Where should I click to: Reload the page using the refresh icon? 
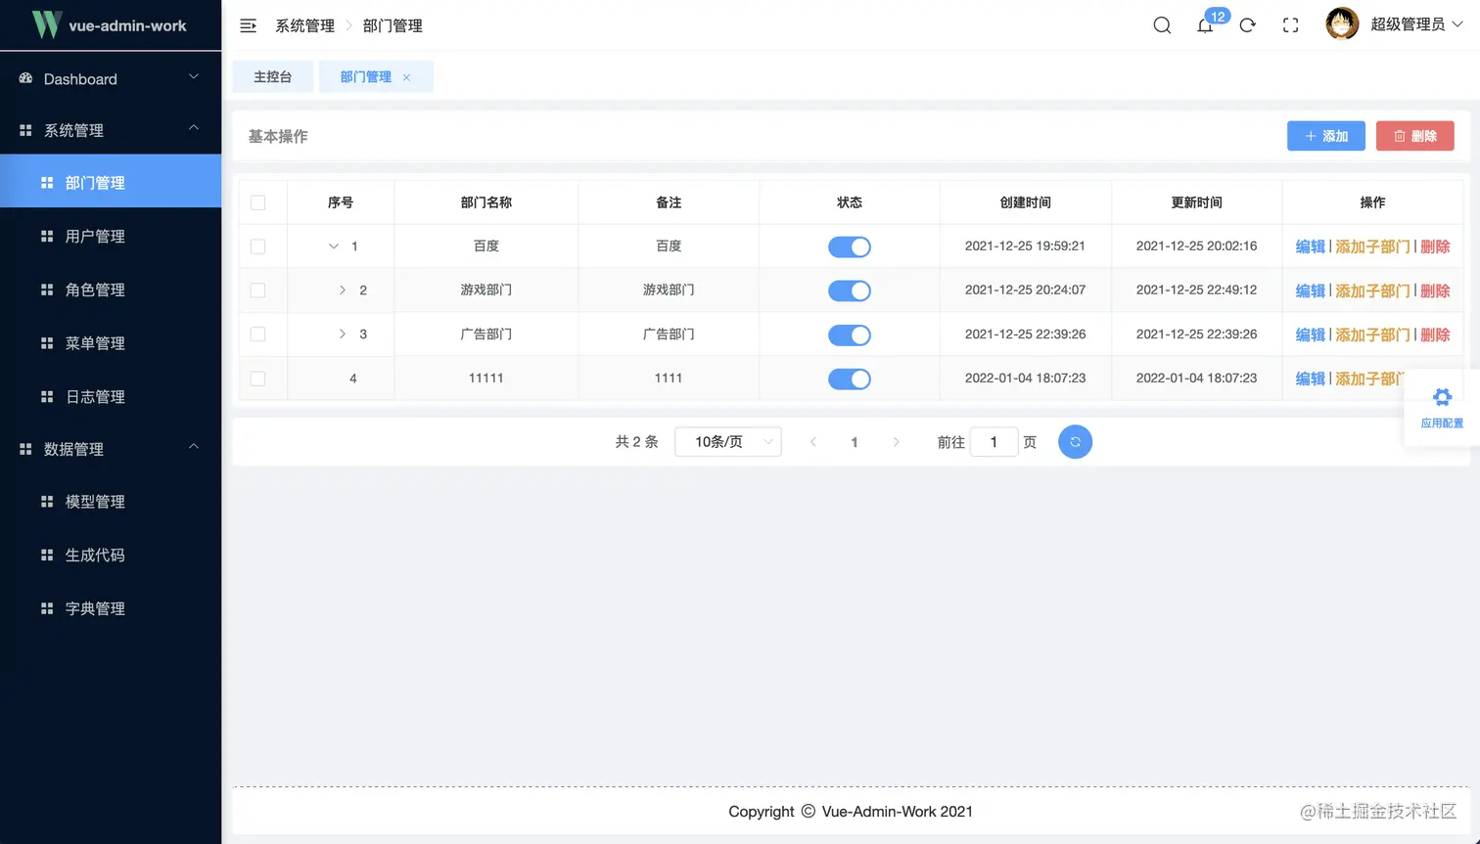pyautogui.click(x=1247, y=25)
